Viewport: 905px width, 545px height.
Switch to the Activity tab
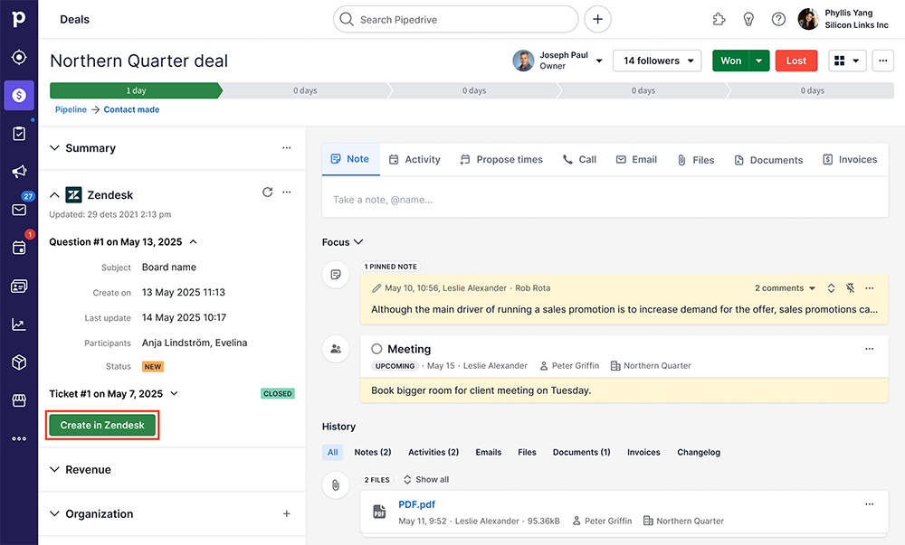pos(414,160)
